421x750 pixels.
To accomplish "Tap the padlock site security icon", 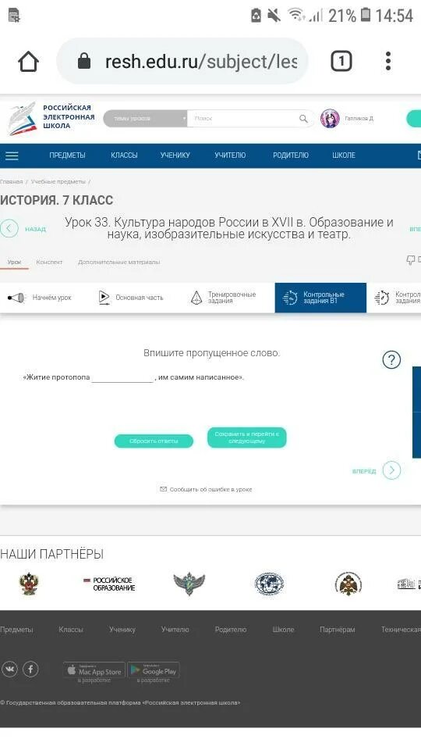I will tap(84, 61).
